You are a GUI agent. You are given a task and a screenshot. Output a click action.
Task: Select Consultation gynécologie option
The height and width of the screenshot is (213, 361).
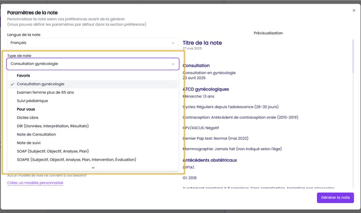(41, 84)
